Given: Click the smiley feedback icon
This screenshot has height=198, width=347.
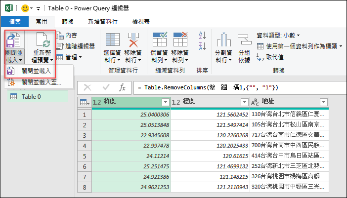Looking at the screenshot, I should [25, 8].
